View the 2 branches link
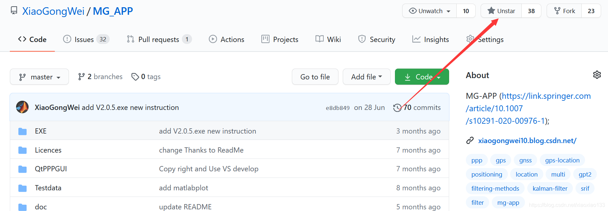 click(x=100, y=77)
